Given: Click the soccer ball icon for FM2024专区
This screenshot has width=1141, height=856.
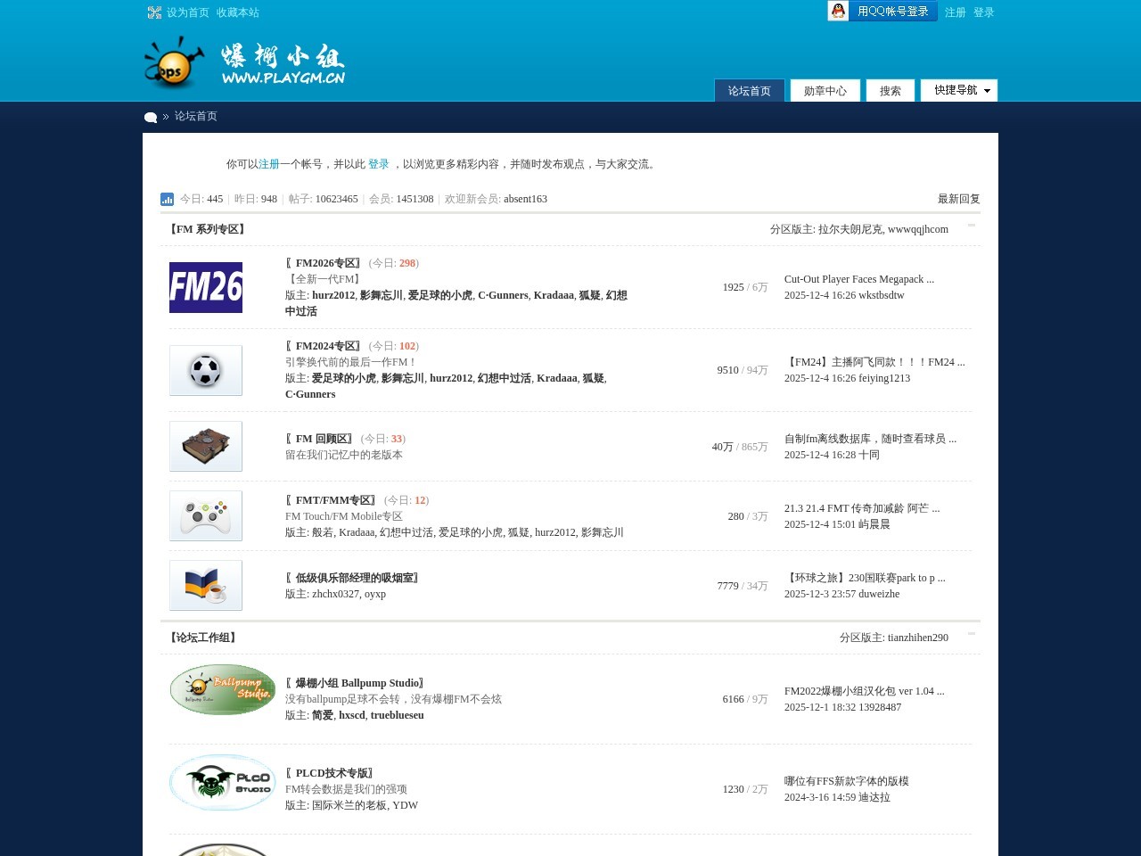Looking at the screenshot, I should point(205,370).
